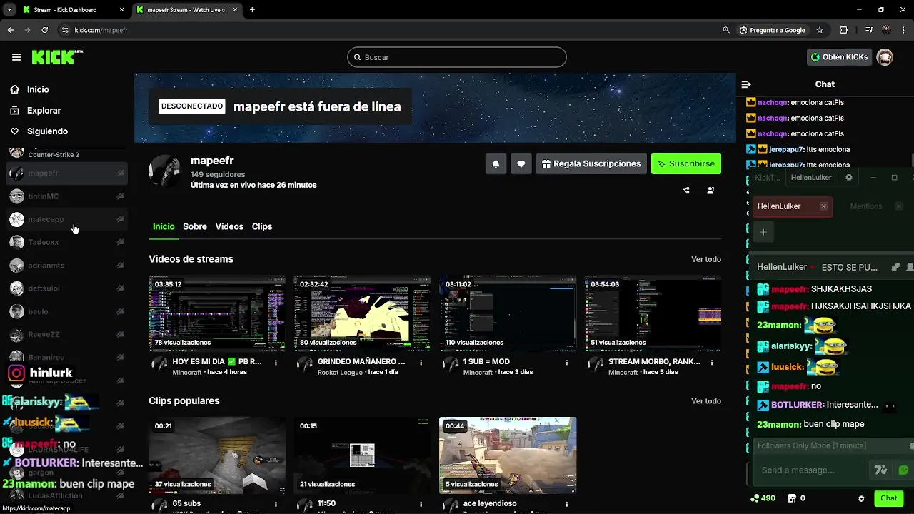Open chat settings gear beside the Chat button
Image resolution: width=914 pixels, height=514 pixels.
(x=861, y=498)
